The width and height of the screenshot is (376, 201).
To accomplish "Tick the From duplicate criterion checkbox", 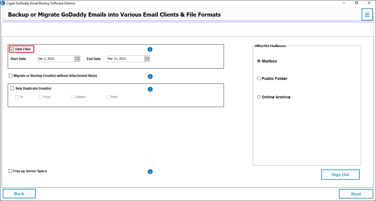I will [41, 97].
